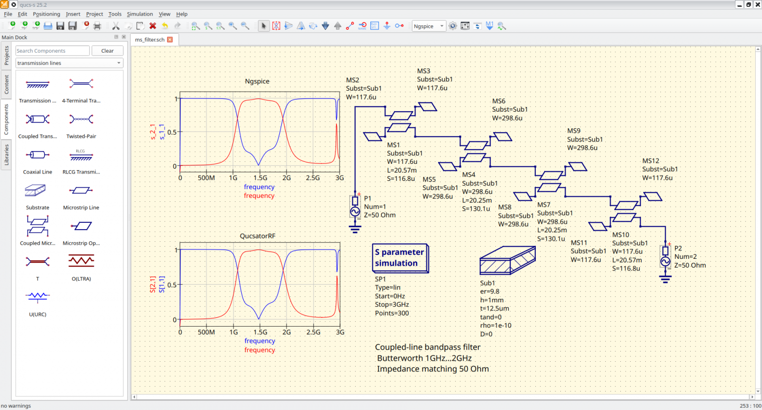
Task: Select the Wire Label tool
Action: pos(362,26)
